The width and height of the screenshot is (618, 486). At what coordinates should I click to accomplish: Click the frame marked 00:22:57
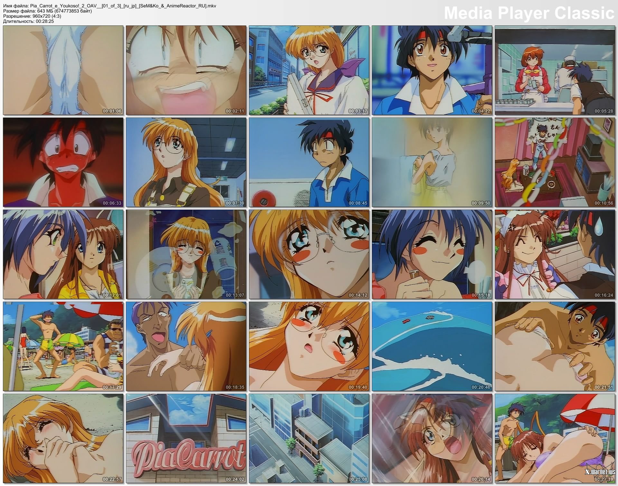point(63,438)
